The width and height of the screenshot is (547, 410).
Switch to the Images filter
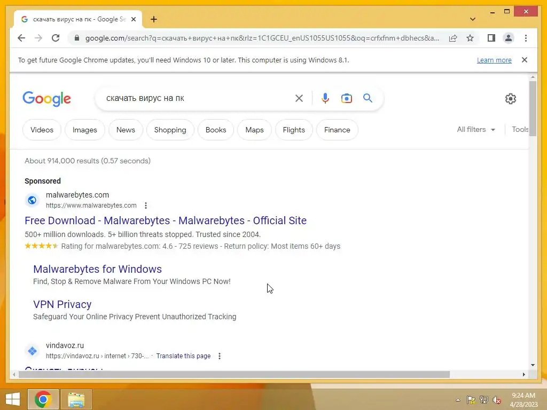click(x=85, y=130)
